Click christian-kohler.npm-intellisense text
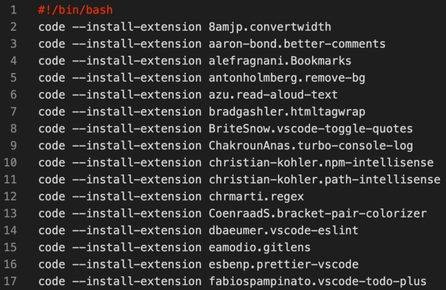 click(x=321, y=163)
